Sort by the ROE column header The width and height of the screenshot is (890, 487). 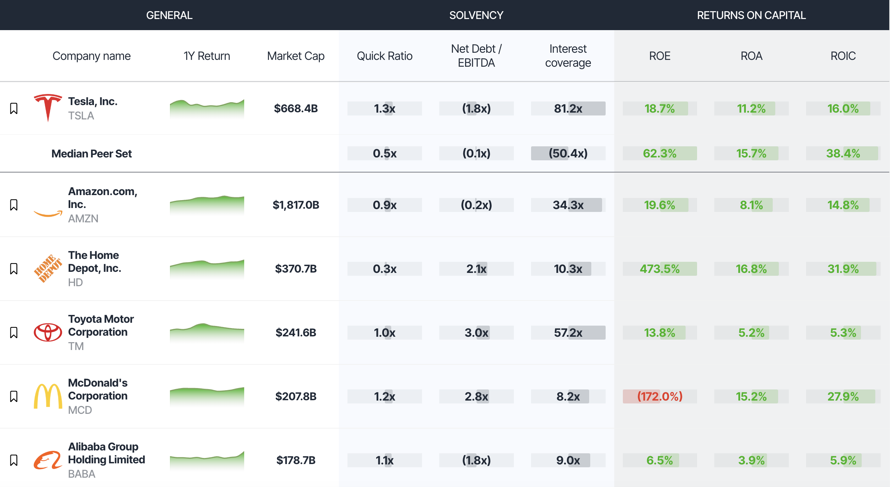coord(659,56)
